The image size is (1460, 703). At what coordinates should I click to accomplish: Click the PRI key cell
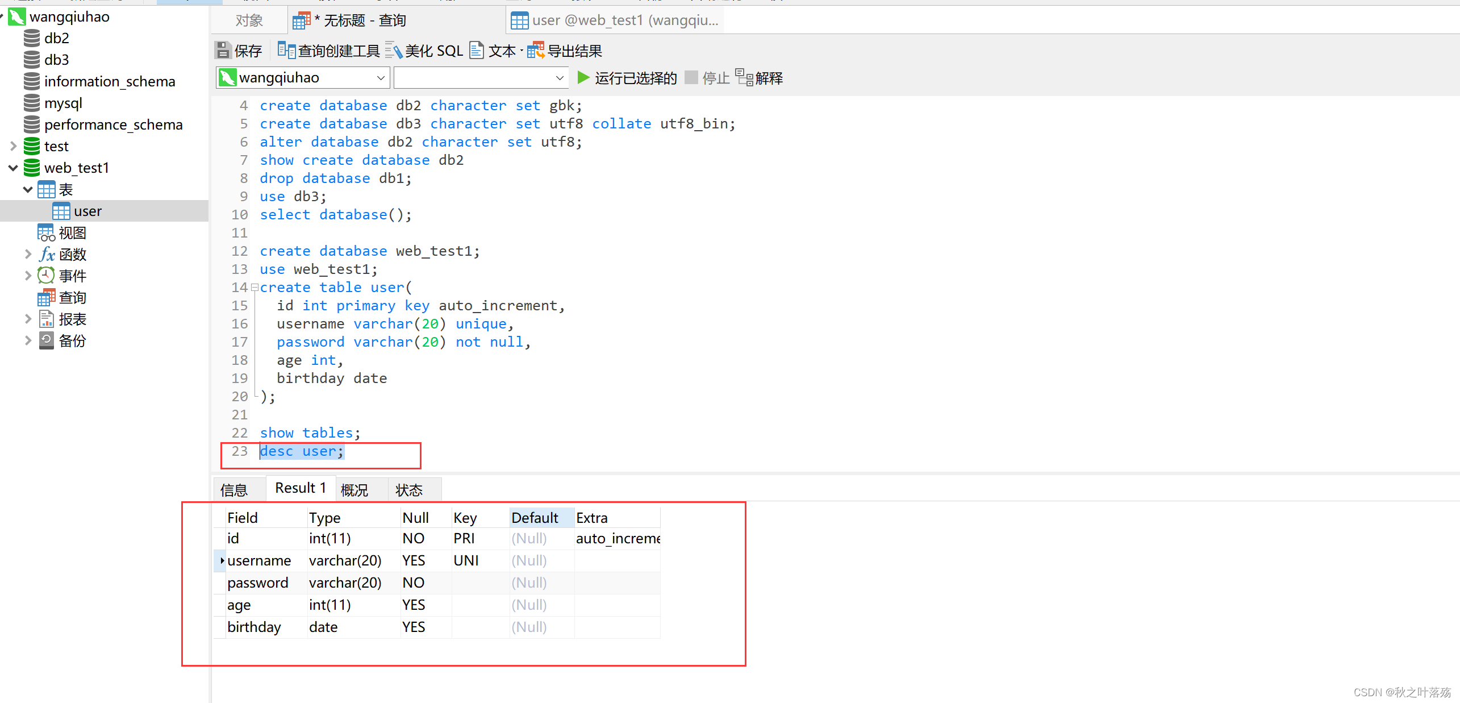coord(481,538)
